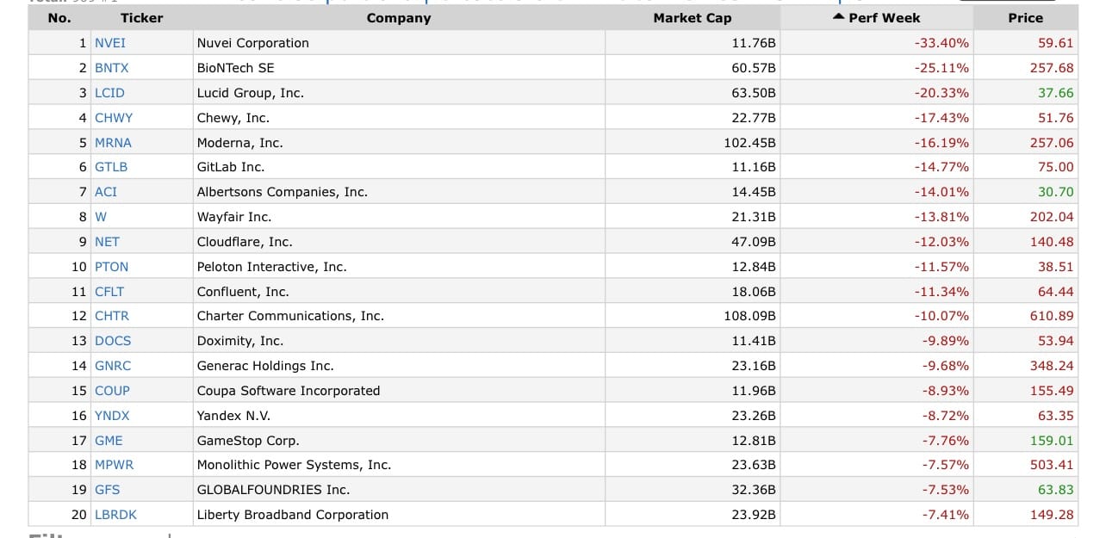This screenshot has width=1106, height=538.
Task: Select the Yandex N.V. company cell
Action: click(x=399, y=416)
